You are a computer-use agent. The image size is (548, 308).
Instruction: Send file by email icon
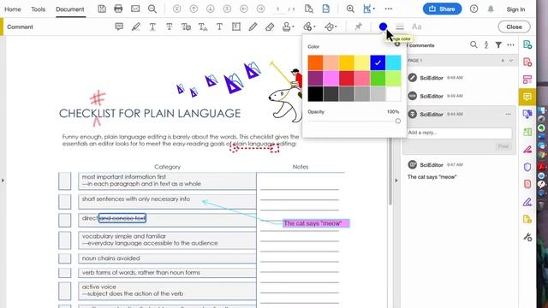pyautogui.click(x=135, y=9)
